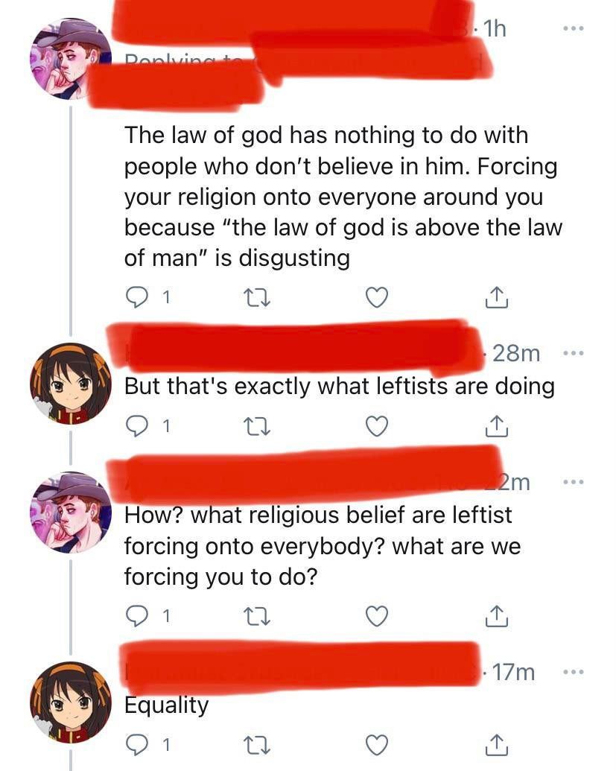The image size is (616, 771).
Task: Open the "Equality" tweet text
Action: [166, 705]
